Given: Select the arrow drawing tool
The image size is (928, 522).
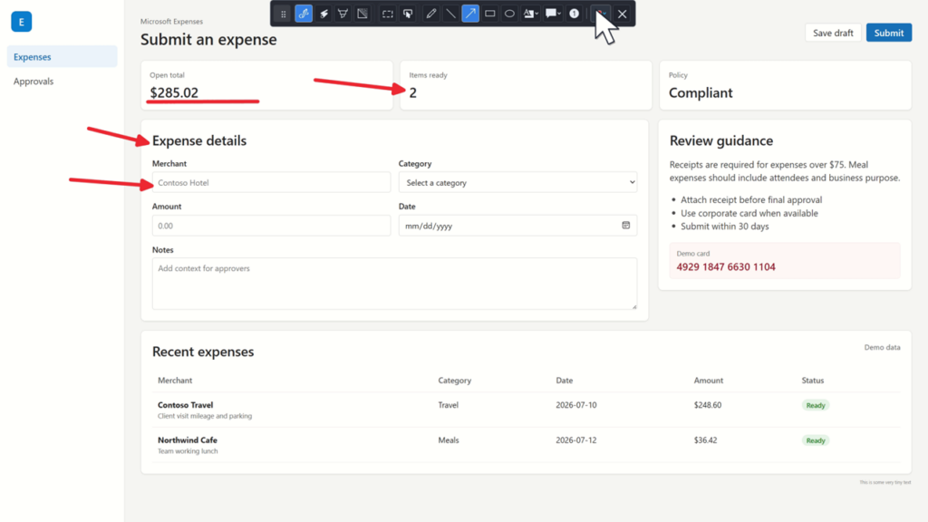Looking at the screenshot, I should 470,14.
